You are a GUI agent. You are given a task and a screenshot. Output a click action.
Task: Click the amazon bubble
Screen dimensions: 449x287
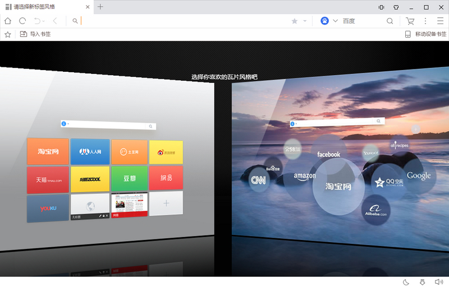click(305, 177)
